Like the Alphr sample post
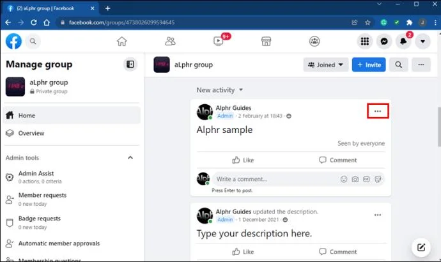This screenshot has width=441, height=262. (x=243, y=160)
